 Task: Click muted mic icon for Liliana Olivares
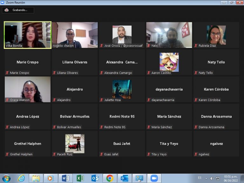pyautogui.click(x=54, y=73)
